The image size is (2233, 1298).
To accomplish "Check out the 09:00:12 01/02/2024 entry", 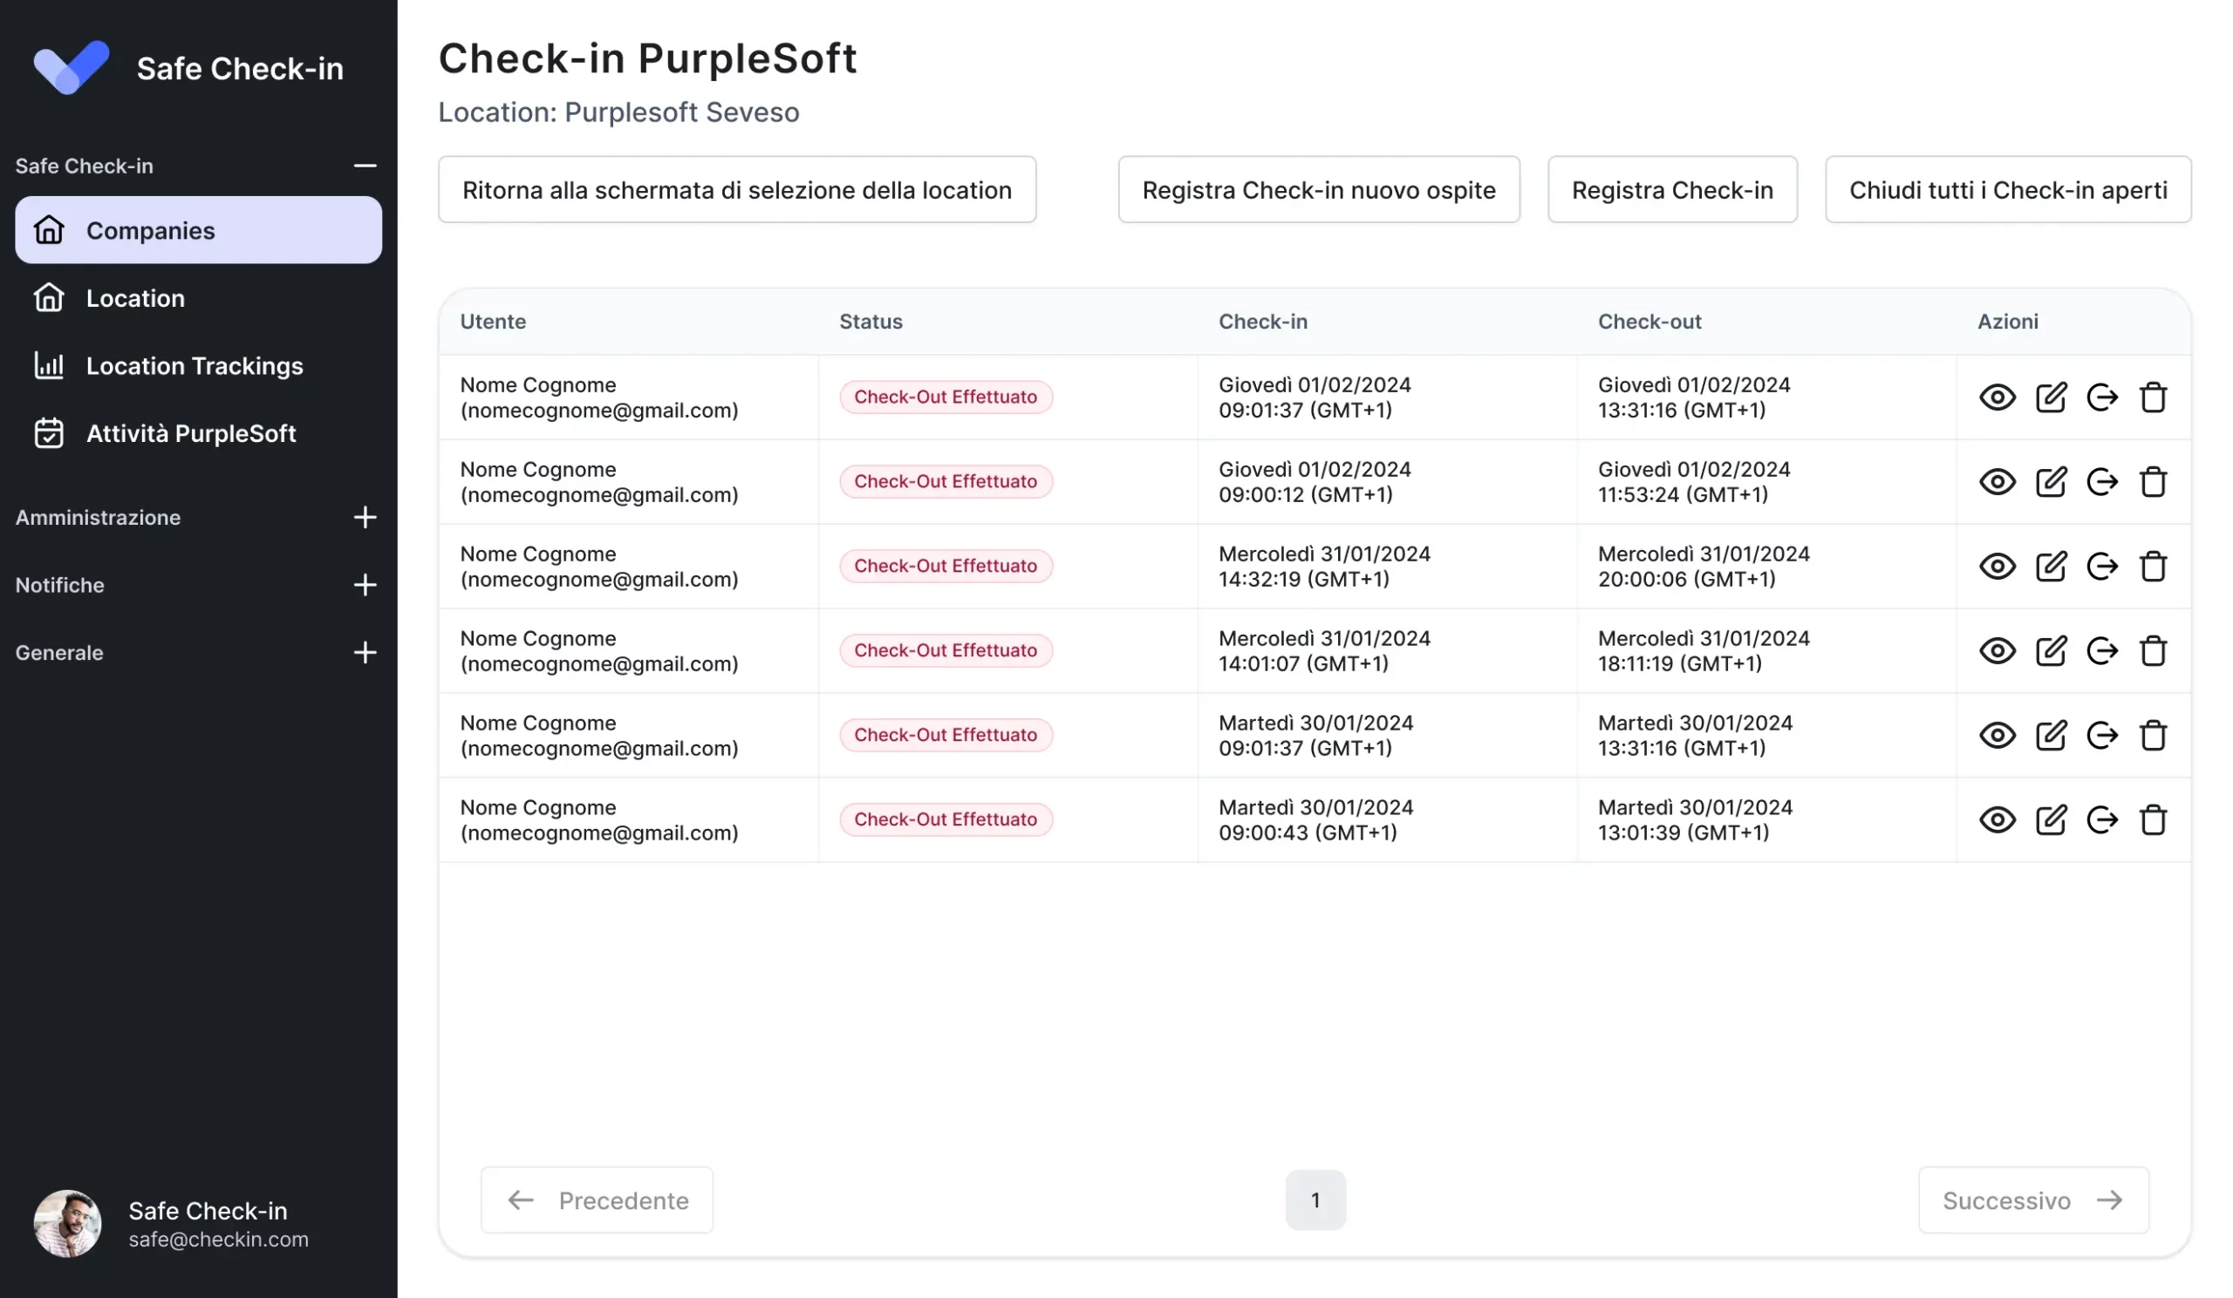I will tap(2102, 482).
